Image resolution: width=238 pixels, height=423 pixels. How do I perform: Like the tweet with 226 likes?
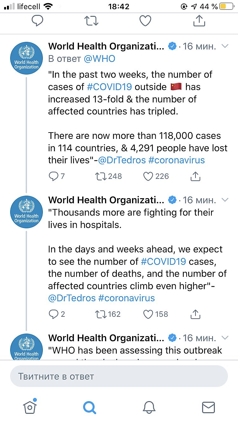click(x=149, y=176)
